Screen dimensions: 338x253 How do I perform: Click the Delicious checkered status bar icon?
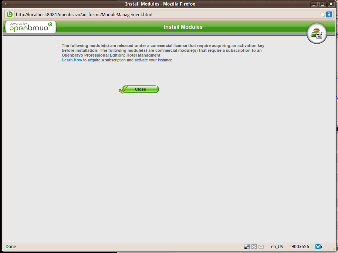click(247, 247)
